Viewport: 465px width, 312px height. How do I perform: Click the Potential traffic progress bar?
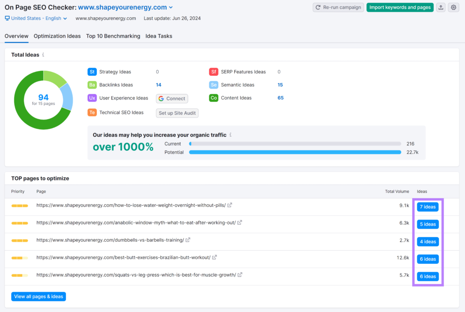coord(295,153)
